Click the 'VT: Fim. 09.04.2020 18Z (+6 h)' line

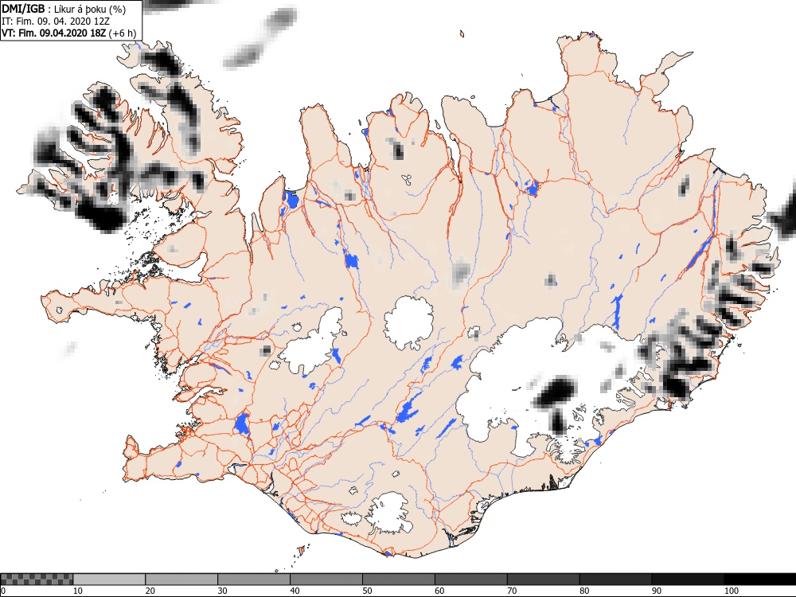coord(69,33)
